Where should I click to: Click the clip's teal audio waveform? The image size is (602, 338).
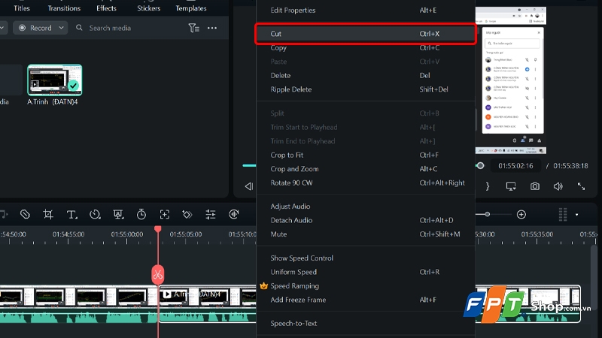tap(208, 316)
